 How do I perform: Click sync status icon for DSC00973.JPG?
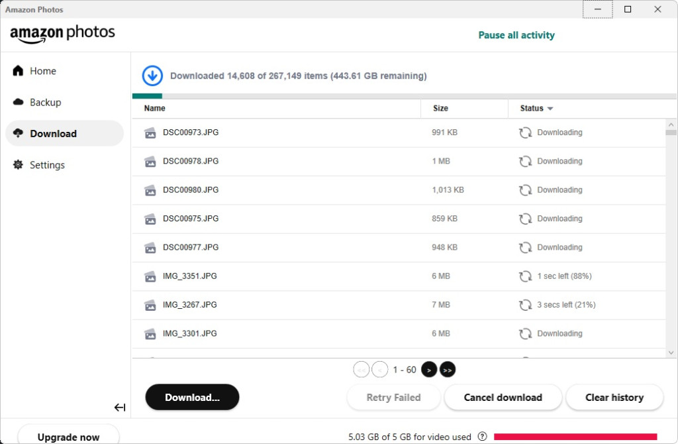pos(525,133)
